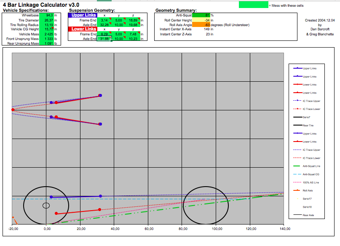The width and height of the screenshot is (340, 246).
Task: Click the 'Suspension Geometry:' heading
Action: (92, 11)
